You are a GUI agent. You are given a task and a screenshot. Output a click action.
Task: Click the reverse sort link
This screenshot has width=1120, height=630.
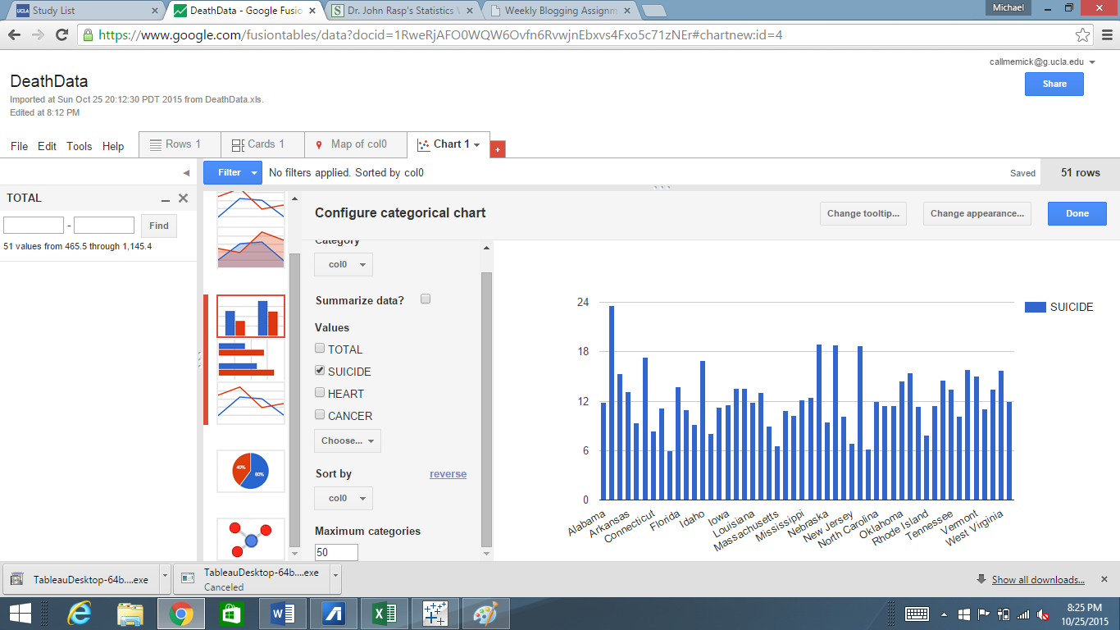(448, 474)
